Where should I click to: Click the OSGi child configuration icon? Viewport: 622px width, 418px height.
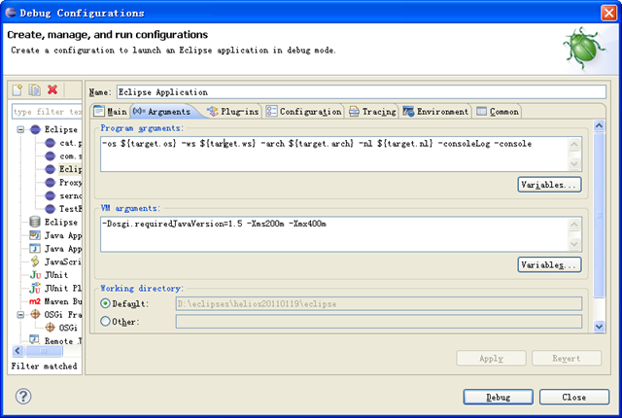(50, 328)
